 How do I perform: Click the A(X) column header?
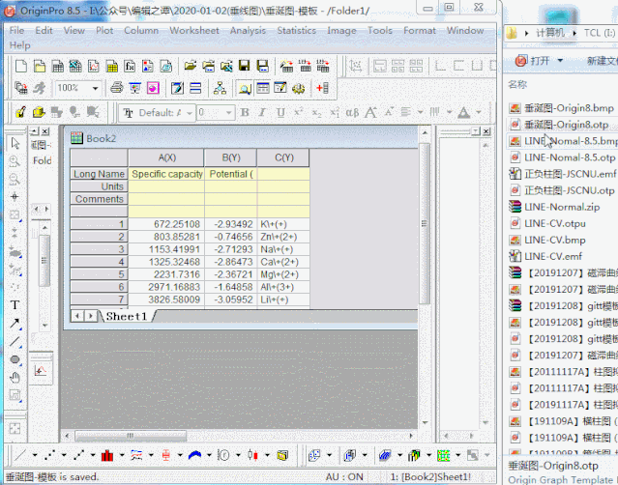point(166,157)
